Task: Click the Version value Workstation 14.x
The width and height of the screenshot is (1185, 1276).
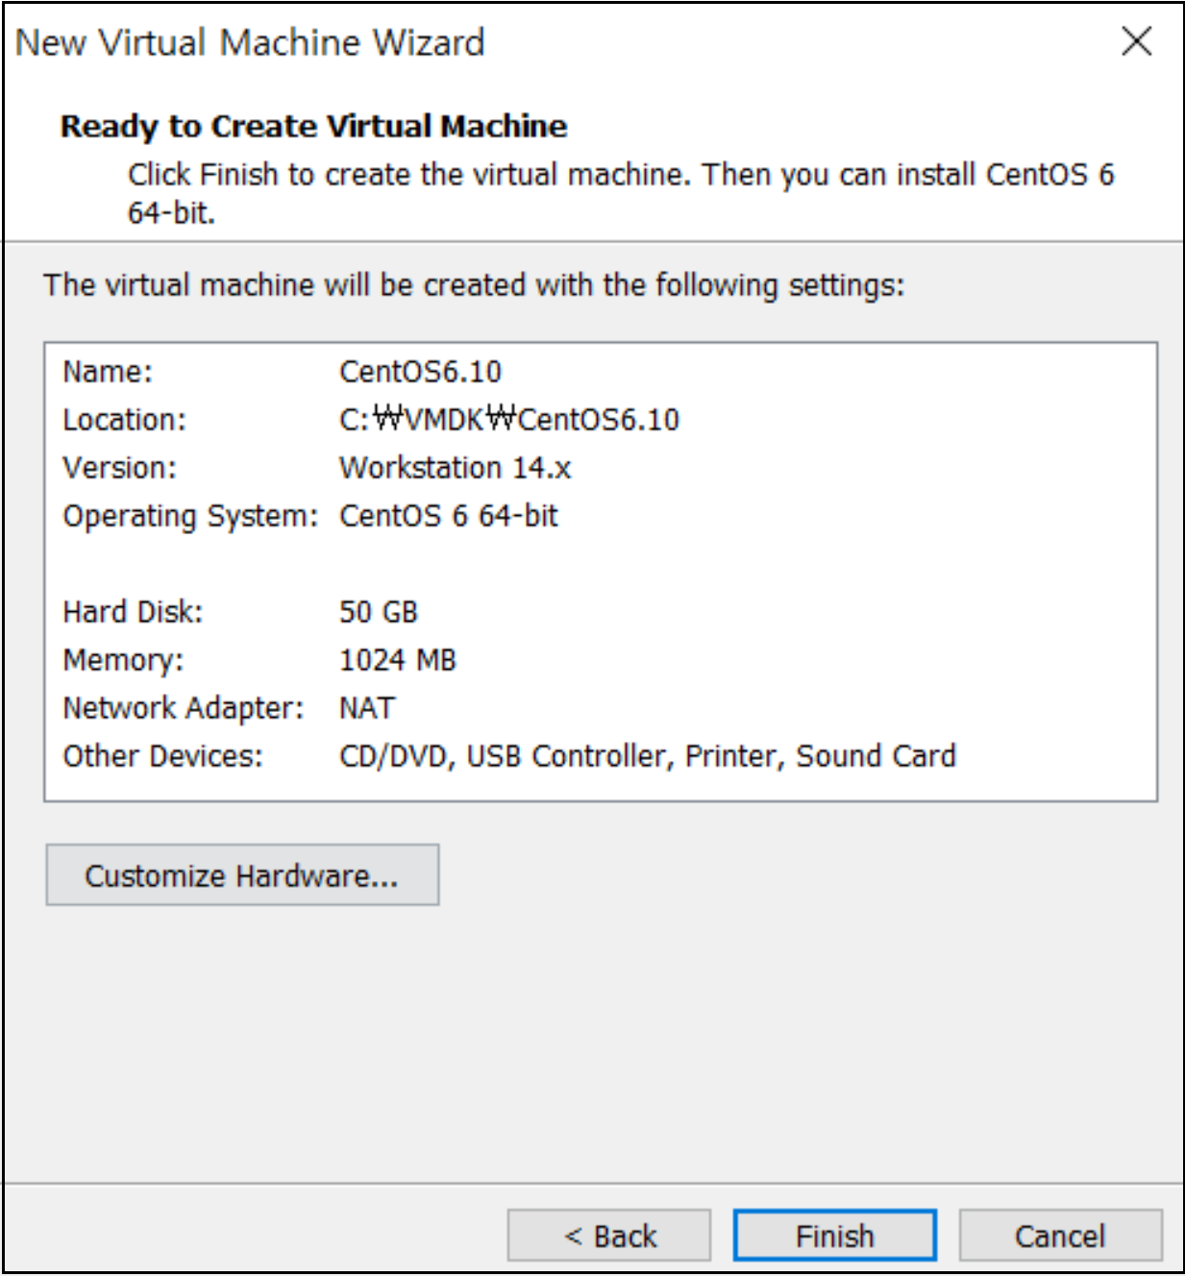Action: [455, 468]
